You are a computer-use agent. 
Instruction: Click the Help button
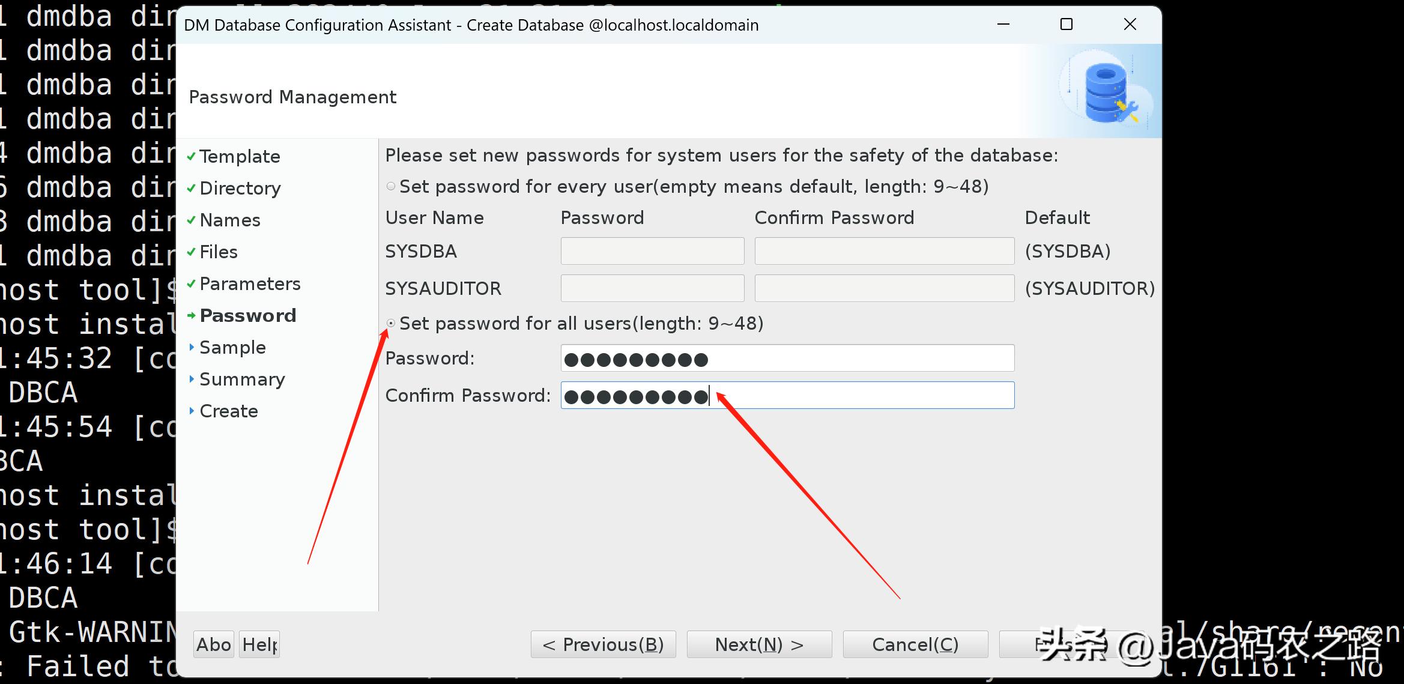(259, 644)
